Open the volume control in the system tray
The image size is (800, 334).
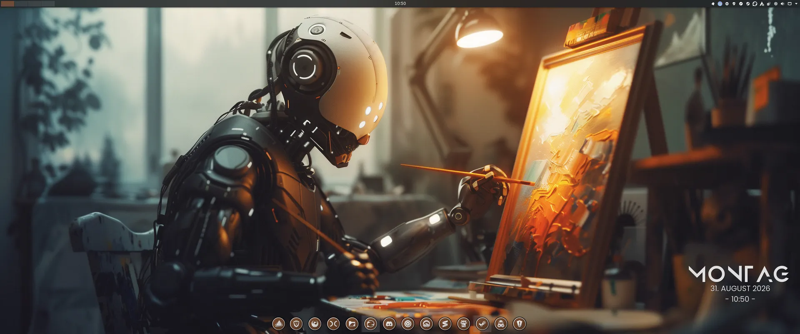tap(782, 4)
